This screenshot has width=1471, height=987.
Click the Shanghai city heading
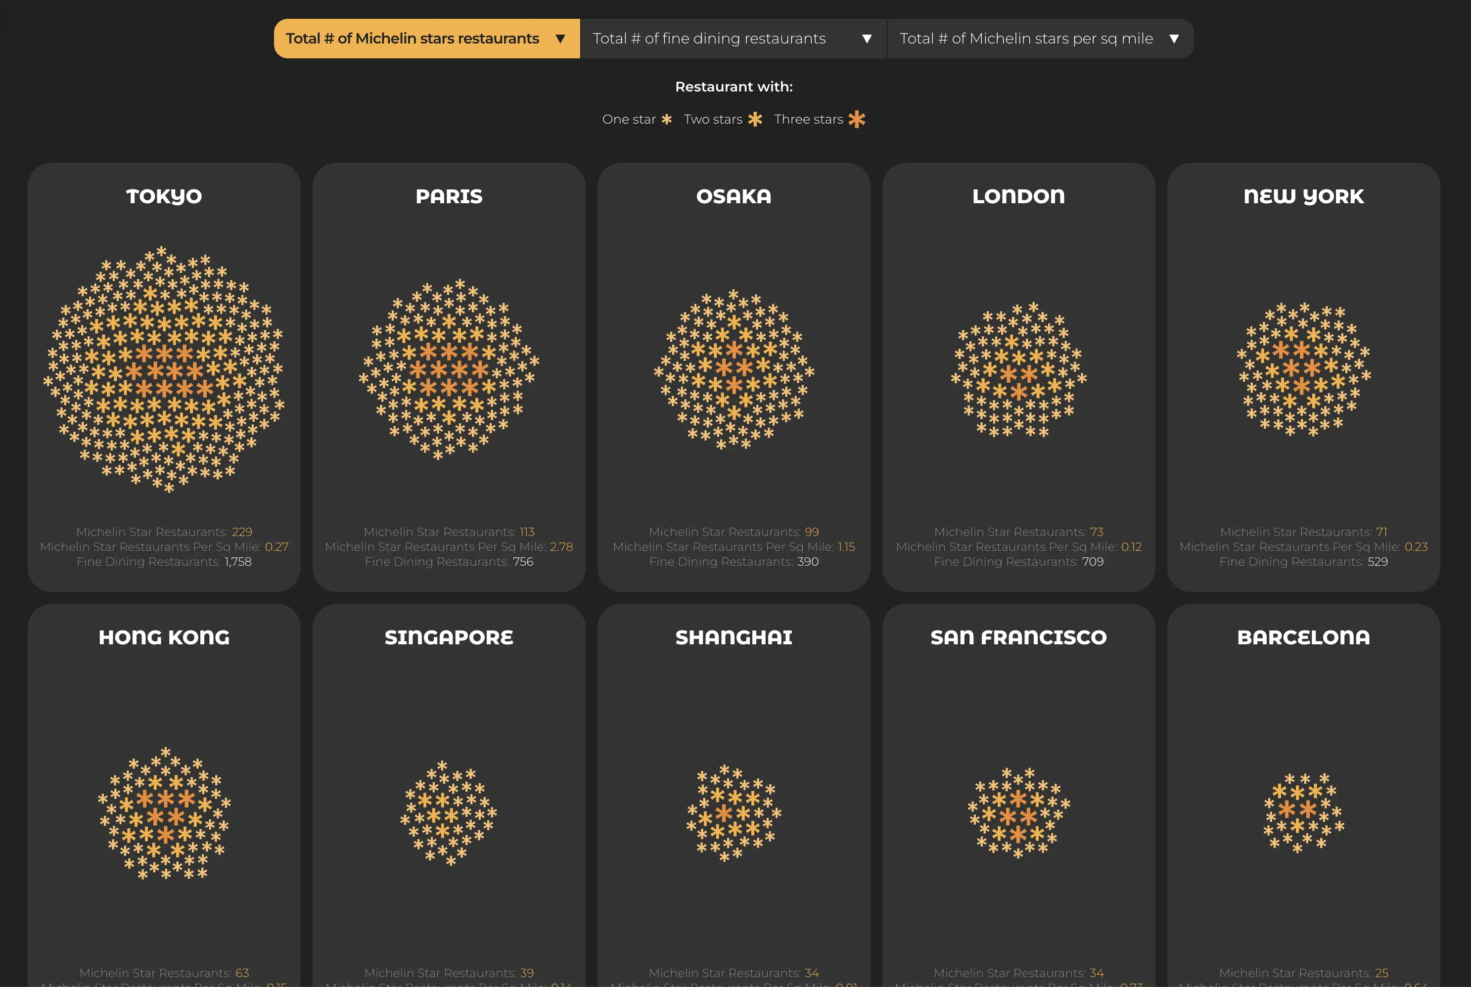click(734, 637)
